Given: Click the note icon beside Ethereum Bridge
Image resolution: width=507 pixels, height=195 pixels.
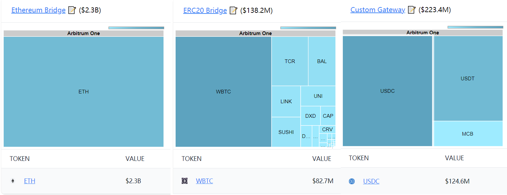Looking at the screenshot, I should (x=72, y=10).
